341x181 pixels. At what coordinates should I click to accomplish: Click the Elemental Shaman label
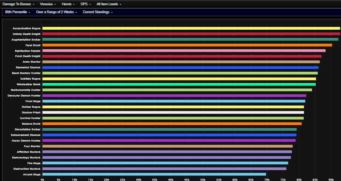click(x=28, y=68)
